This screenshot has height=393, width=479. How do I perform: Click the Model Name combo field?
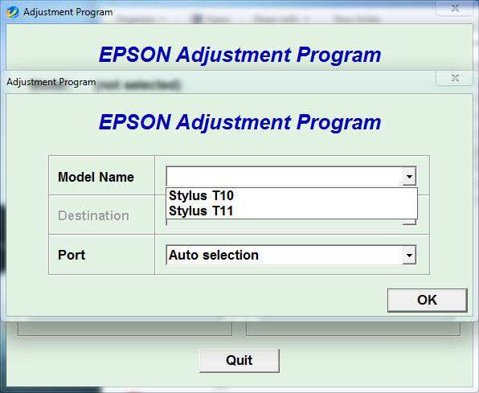pyautogui.click(x=292, y=176)
